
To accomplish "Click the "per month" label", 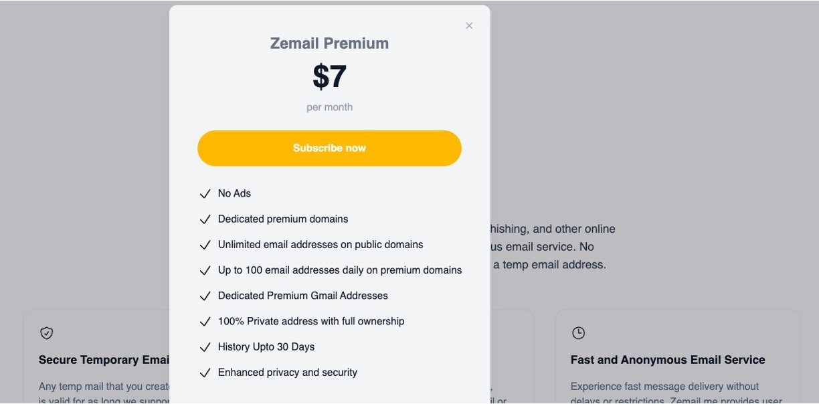I will click(x=329, y=107).
